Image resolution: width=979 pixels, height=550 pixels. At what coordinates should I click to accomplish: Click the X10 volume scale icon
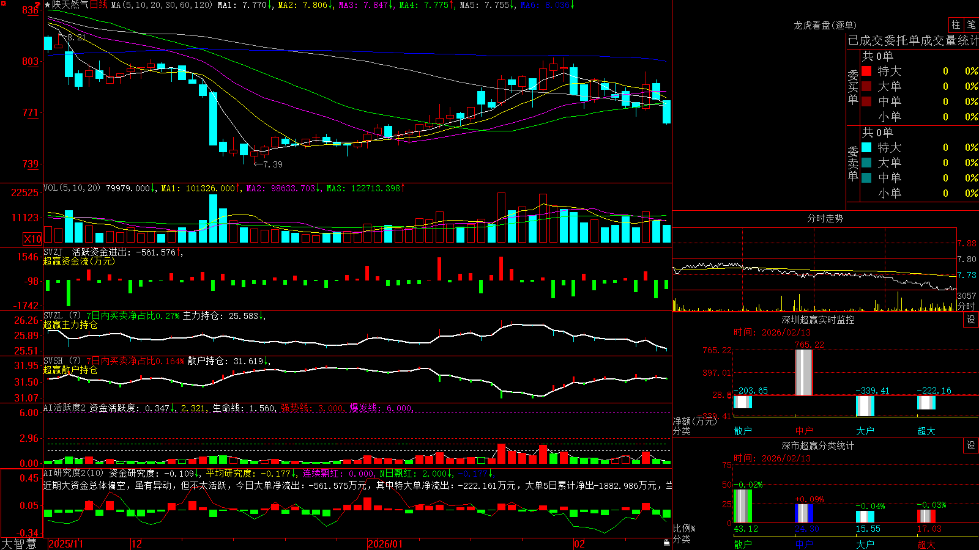[32, 239]
